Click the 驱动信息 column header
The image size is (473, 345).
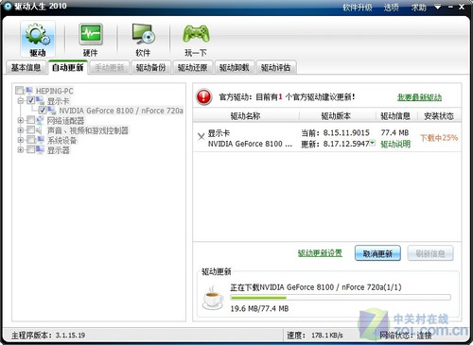(395, 116)
